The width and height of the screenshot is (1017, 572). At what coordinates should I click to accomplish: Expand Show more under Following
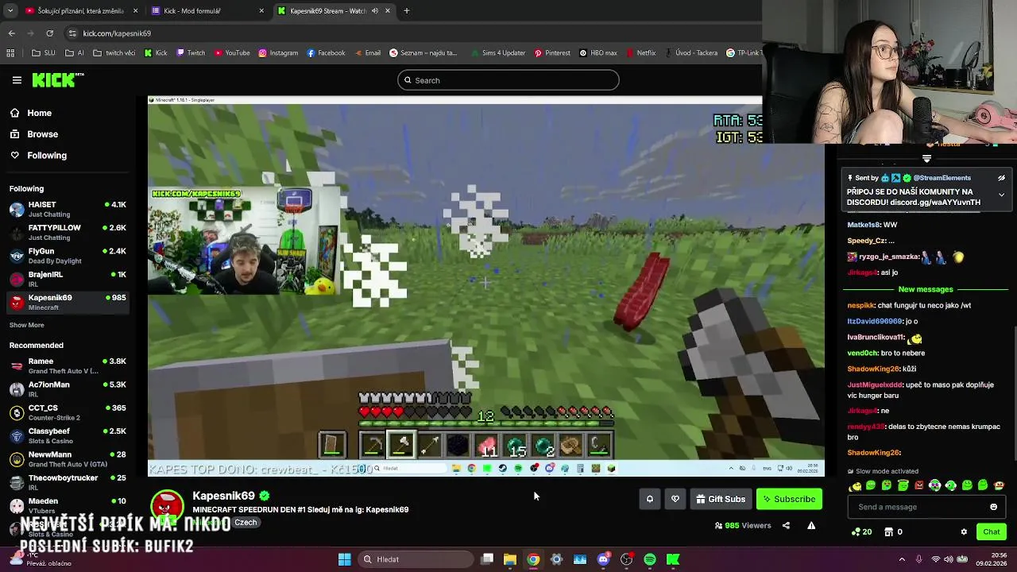pos(27,325)
